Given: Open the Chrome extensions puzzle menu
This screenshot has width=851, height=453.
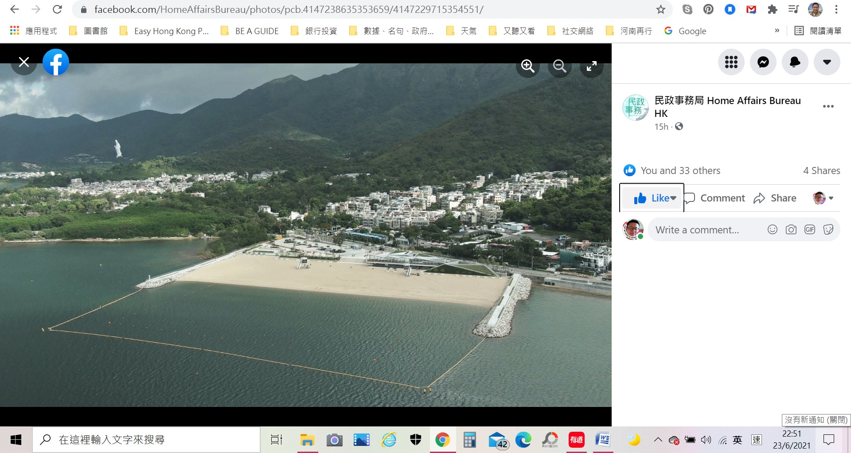Looking at the screenshot, I should coord(773,9).
